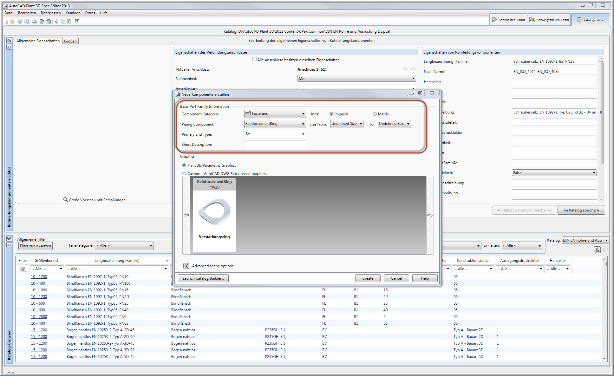Click the square icon below the Katalog-Browser chevron
Viewport: 614px width, 376px height.
(9, 245)
